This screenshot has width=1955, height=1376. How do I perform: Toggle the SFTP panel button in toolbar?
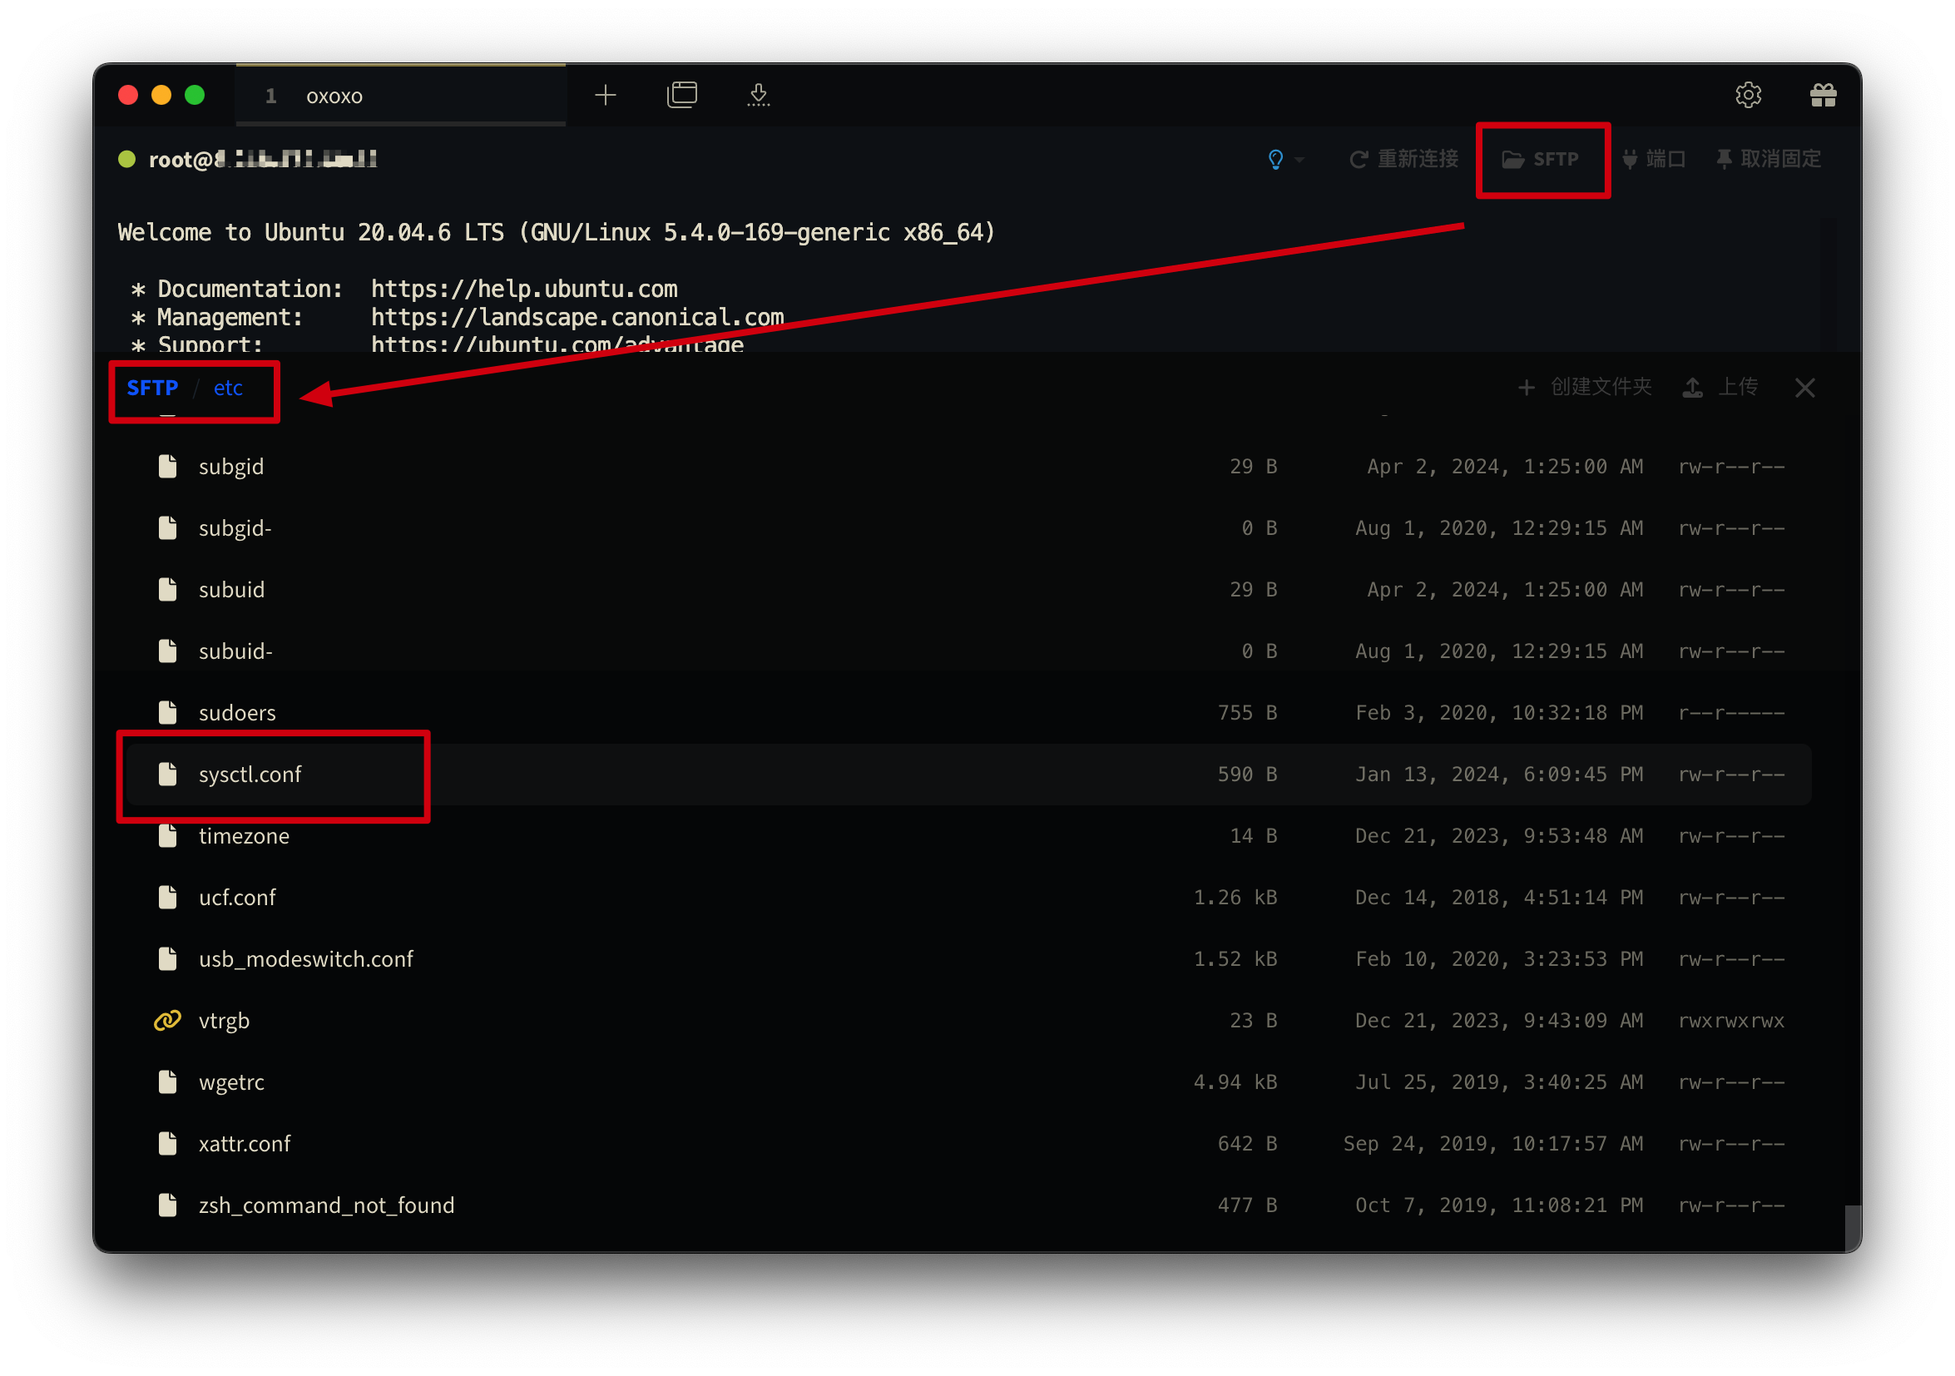click(x=1541, y=159)
